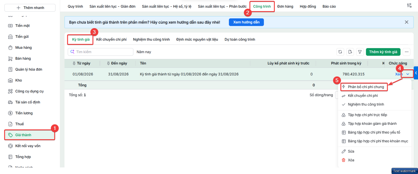Click into the Tìm kiếm search field
Viewport: 418px width, 174px height.
click(x=101, y=52)
